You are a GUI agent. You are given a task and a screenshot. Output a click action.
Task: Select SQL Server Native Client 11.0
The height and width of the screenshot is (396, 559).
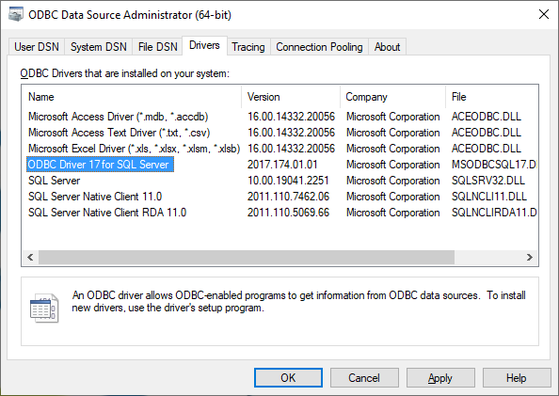coord(95,197)
